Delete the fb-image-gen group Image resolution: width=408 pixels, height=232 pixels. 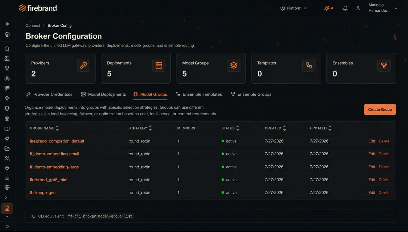384,193
